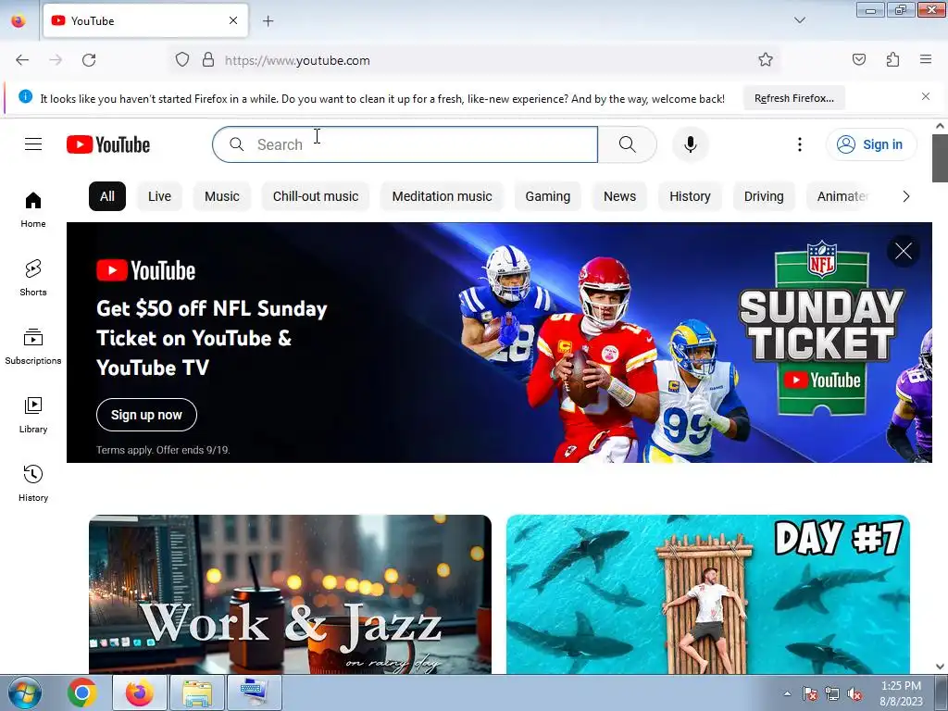Viewport: 948px width, 711px height.
Task: Click the Firefox taskbar icon
Action: tap(140, 692)
